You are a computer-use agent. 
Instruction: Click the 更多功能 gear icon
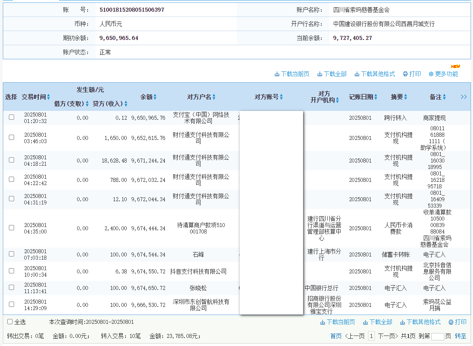click(431, 74)
